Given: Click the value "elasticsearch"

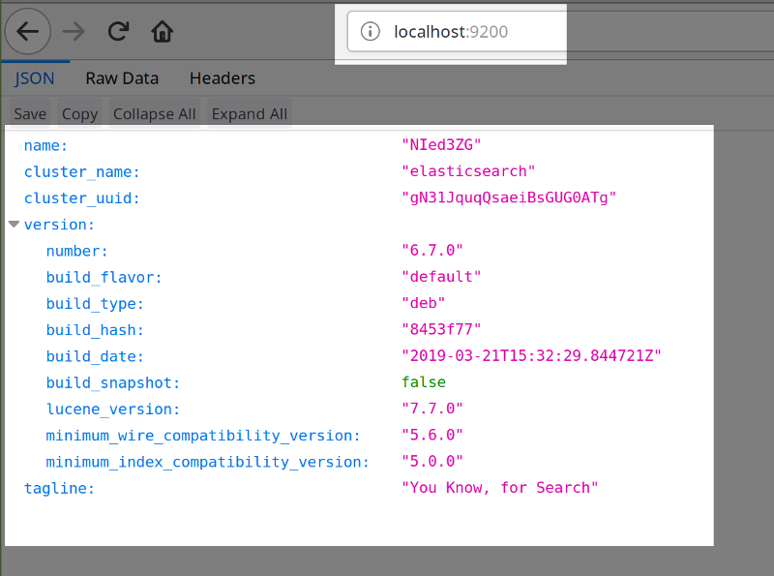Looking at the screenshot, I should pyautogui.click(x=468, y=171).
